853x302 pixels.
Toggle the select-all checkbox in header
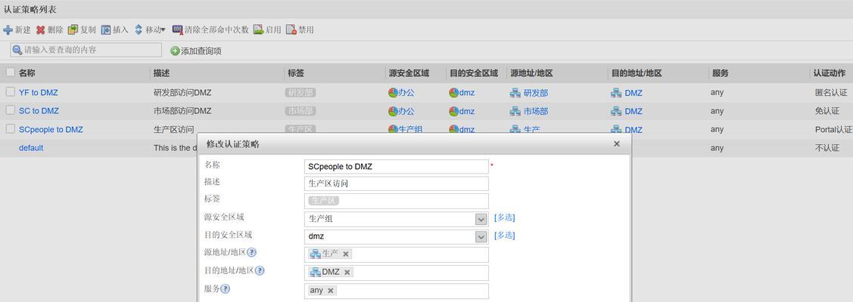pos(11,72)
